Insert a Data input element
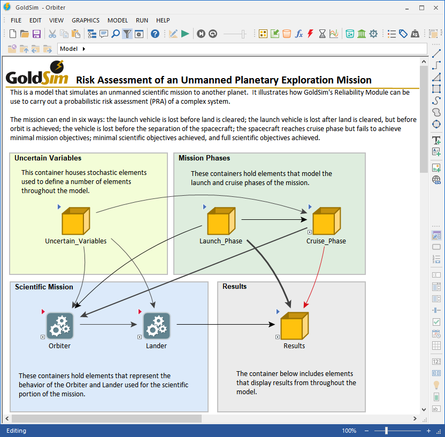445x437 pixels. (275, 34)
